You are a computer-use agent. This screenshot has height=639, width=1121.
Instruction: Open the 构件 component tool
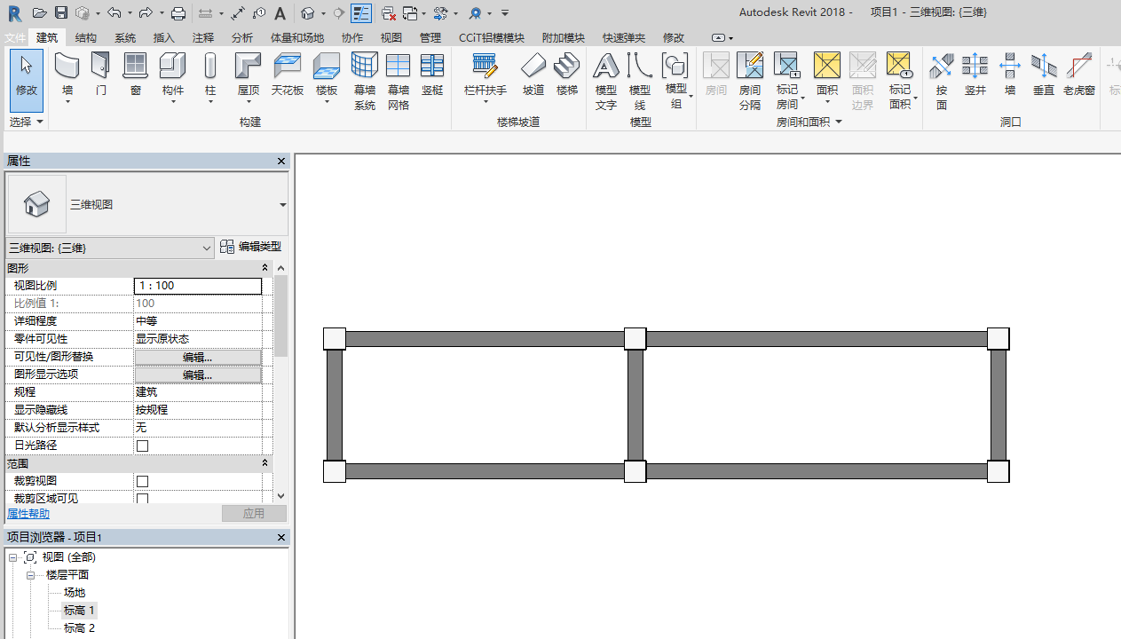coord(172,77)
